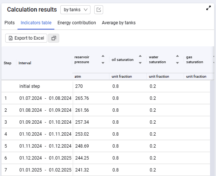Switch to the Plots tab
The width and height of the screenshot is (216, 176).
pos(10,23)
